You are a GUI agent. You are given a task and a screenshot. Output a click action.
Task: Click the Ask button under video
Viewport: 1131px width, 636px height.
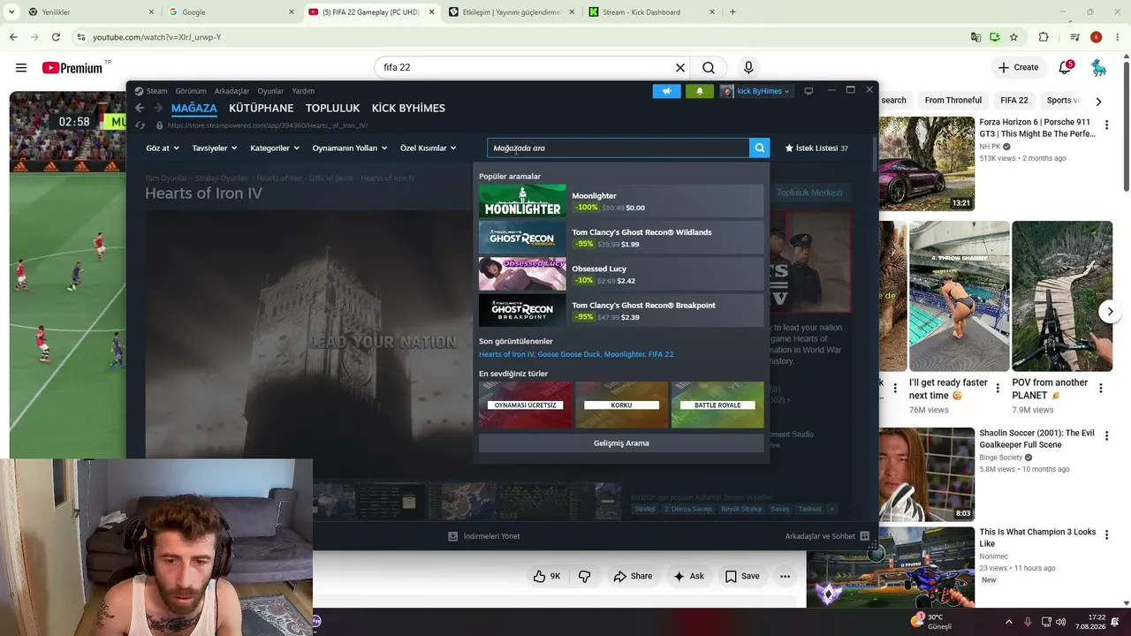(688, 576)
